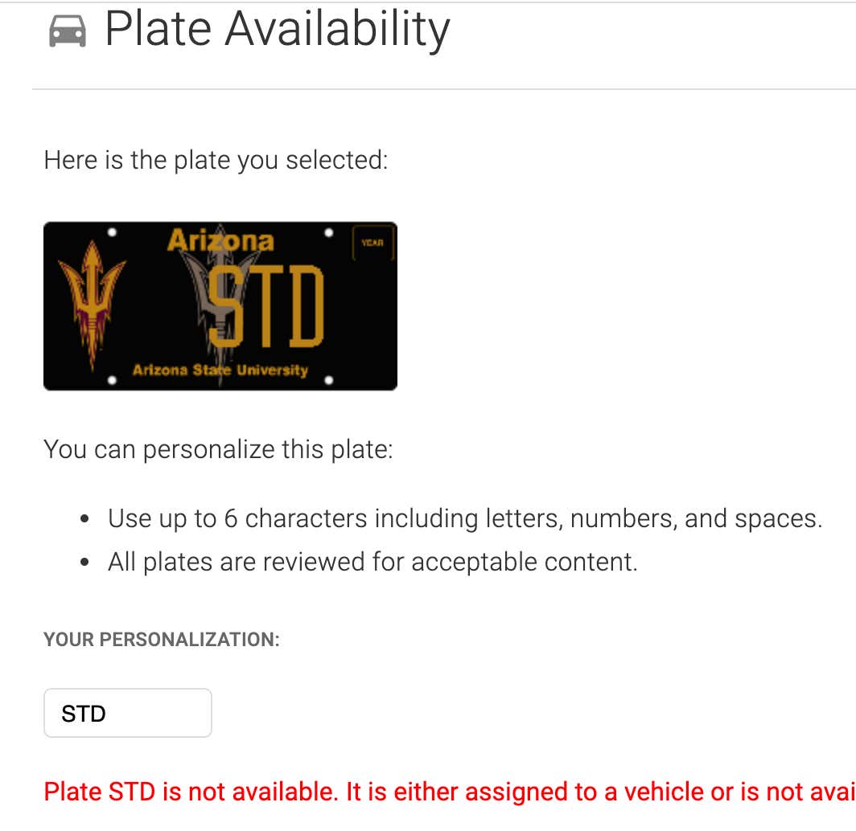Click the YOUR PERSONALIZATION label

(162, 639)
